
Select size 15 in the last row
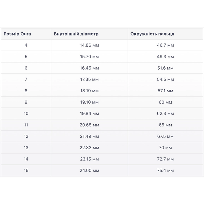point(26,170)
